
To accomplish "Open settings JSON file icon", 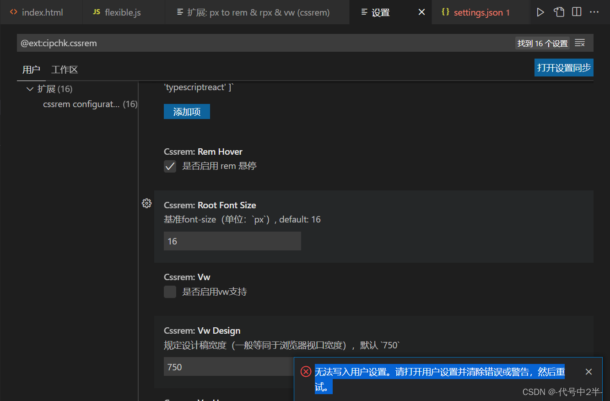I will [x=559, y=12].
